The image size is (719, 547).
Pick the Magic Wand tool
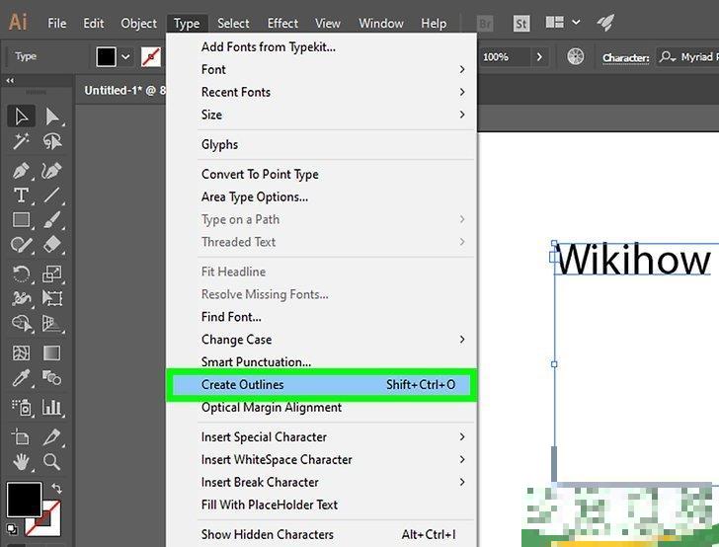pos(21,143)
